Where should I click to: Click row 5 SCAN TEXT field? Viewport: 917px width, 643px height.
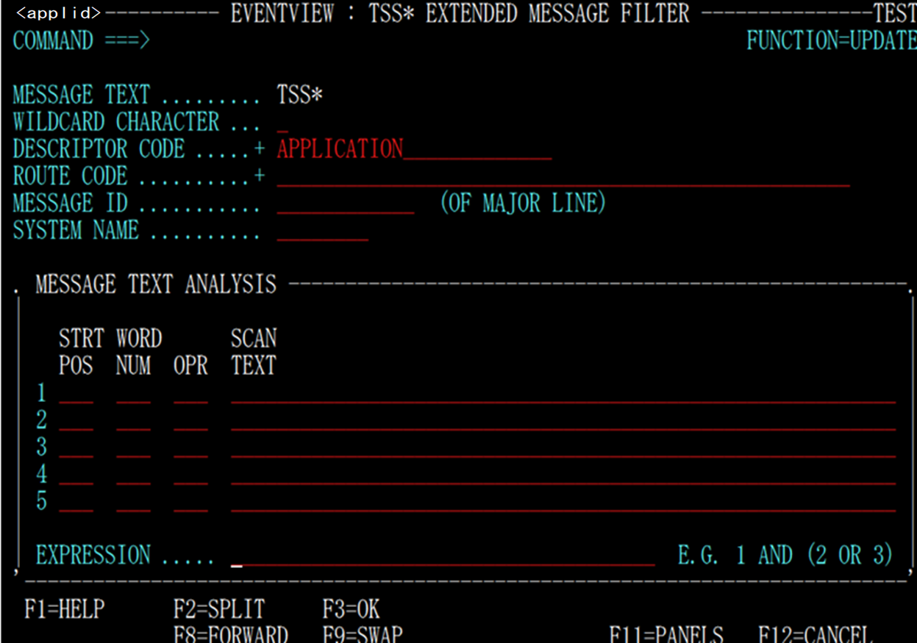563,501
